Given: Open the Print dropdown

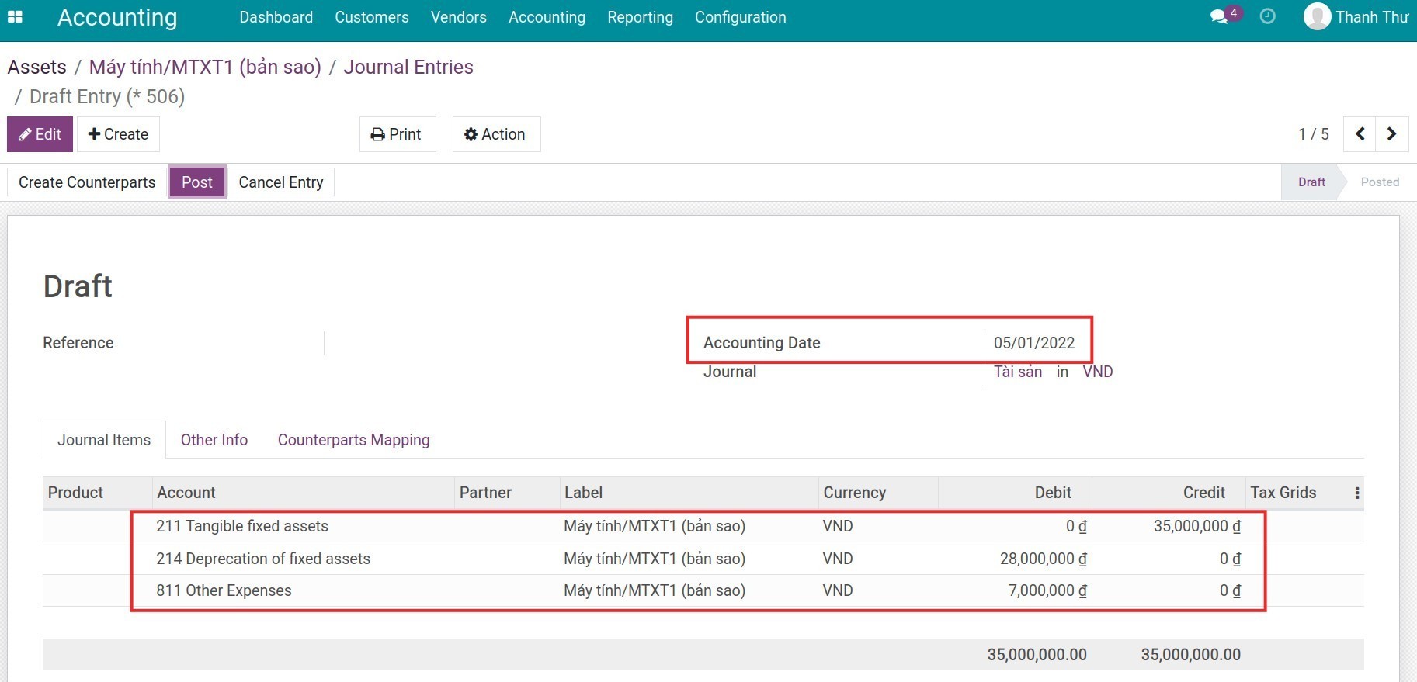Looking at the screenshot, I should (397, 134).
